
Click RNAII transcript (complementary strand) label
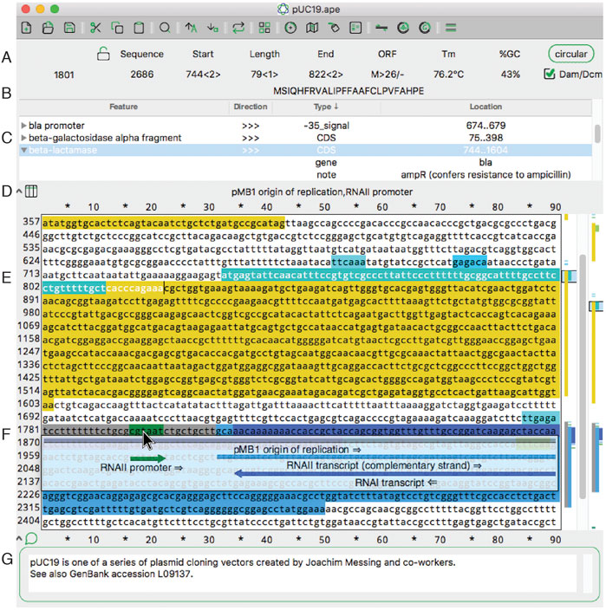(x=384, y=465)
